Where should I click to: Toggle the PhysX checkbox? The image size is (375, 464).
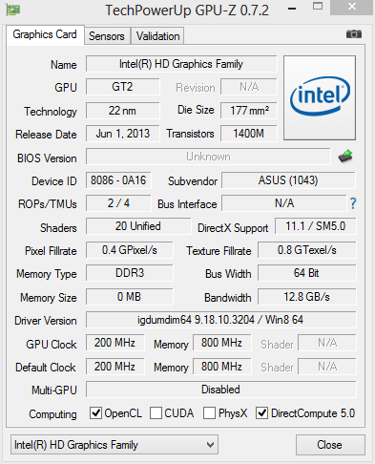click(x=209, y=413)
